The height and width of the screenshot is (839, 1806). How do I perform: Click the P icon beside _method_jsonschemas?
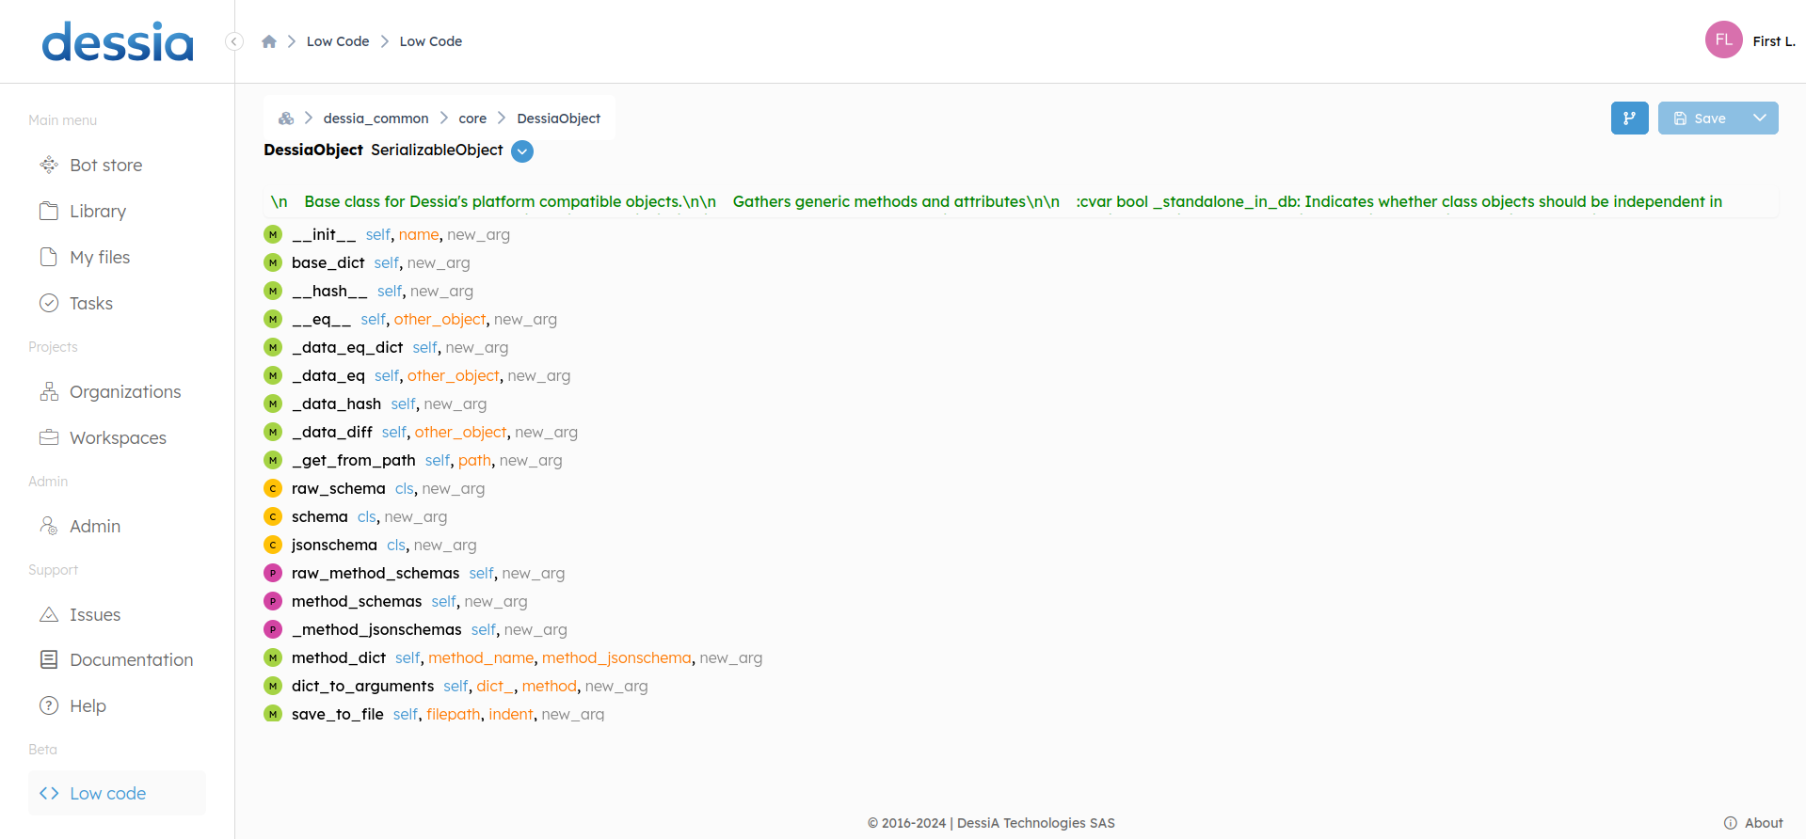[273, 629]
